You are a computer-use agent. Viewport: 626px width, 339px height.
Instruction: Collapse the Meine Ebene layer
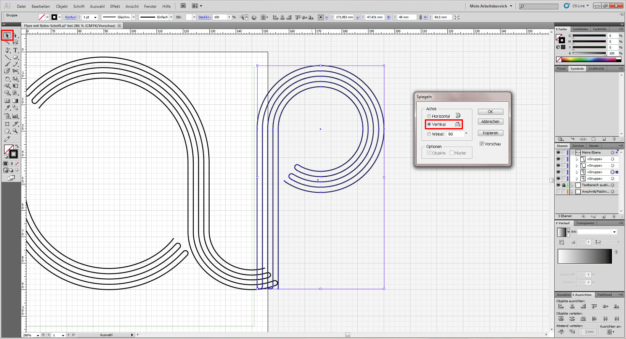573,153
